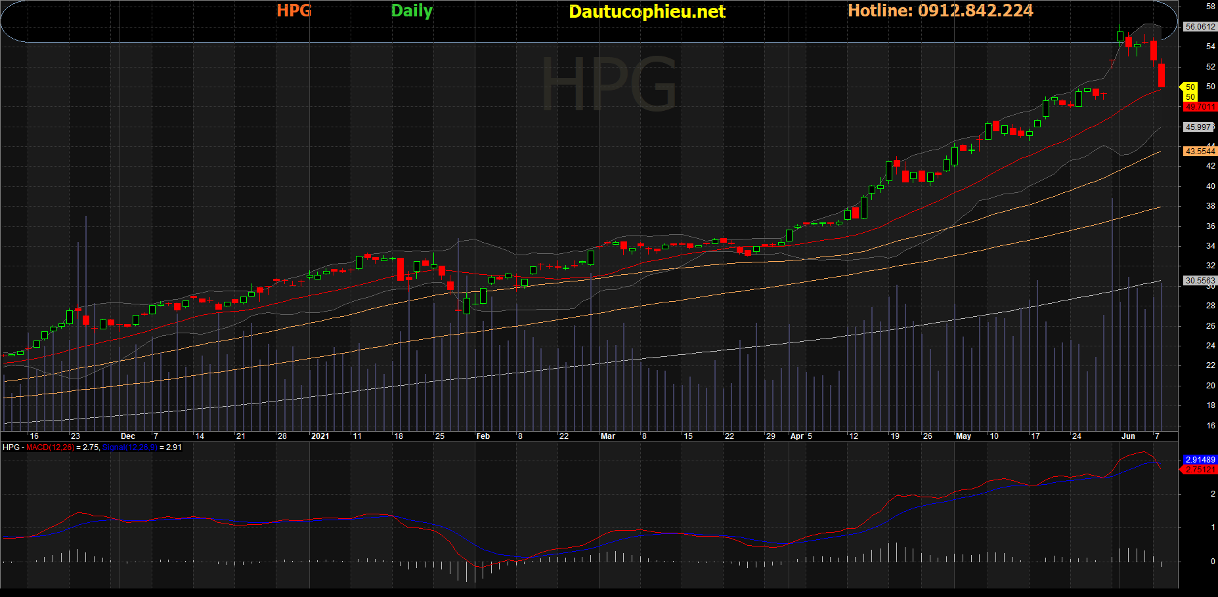Select the green Daily timeframe label
Viewport: 1218px width, 597px height.
pos(412,11)
